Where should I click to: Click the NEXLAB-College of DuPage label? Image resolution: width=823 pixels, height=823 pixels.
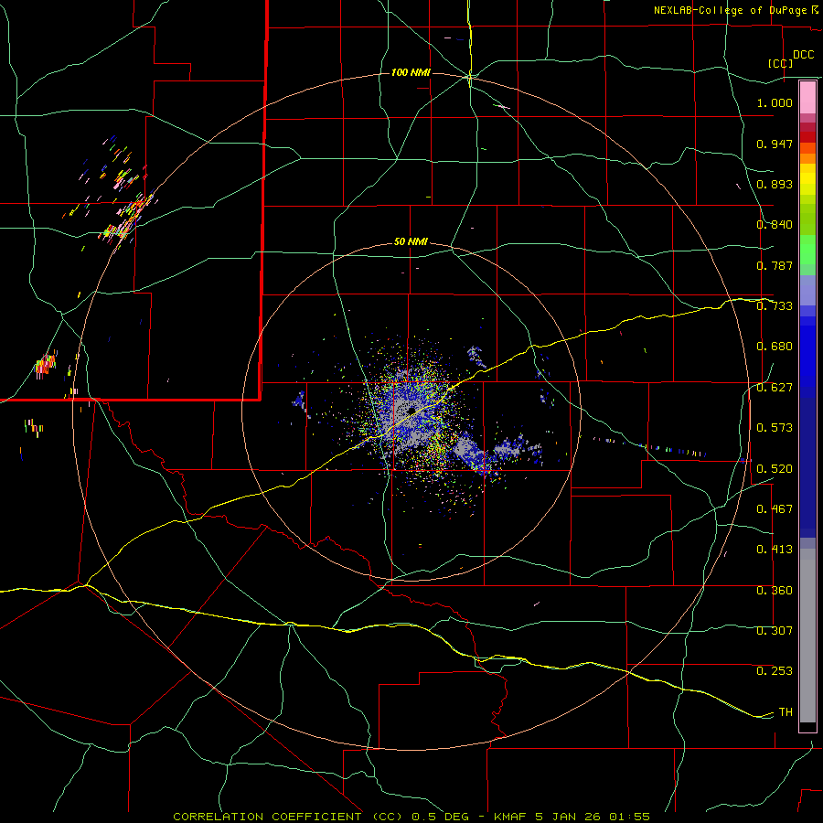[730, 10]
